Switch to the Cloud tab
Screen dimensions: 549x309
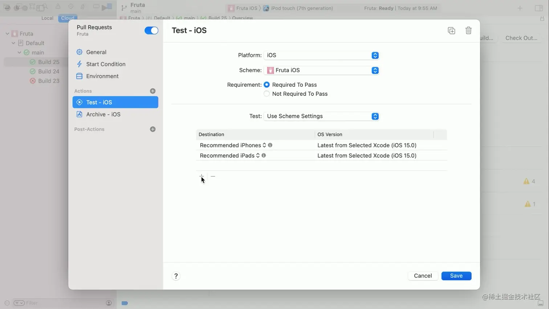[68, 18]
